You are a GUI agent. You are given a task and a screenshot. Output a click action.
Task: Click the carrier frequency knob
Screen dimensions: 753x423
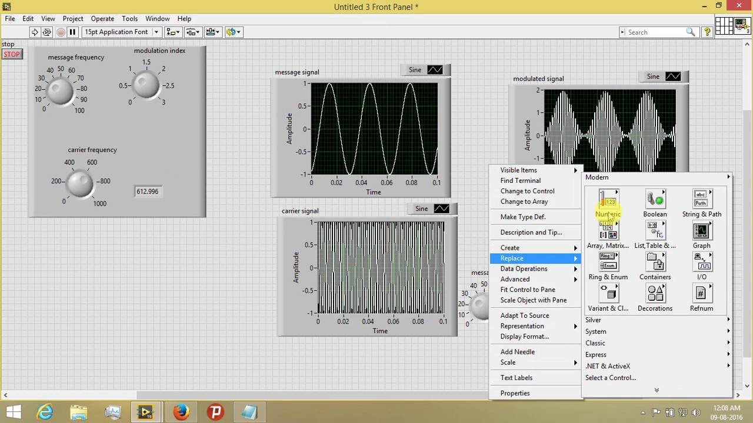80,183
